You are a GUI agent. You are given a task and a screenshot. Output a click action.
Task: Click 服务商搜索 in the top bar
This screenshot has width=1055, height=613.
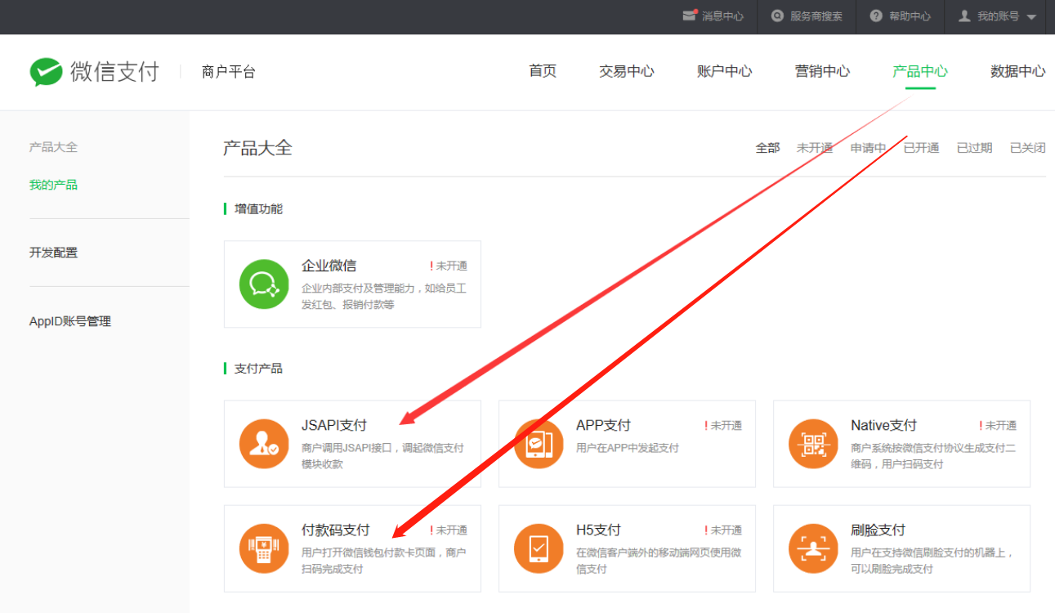pos(816,16)
